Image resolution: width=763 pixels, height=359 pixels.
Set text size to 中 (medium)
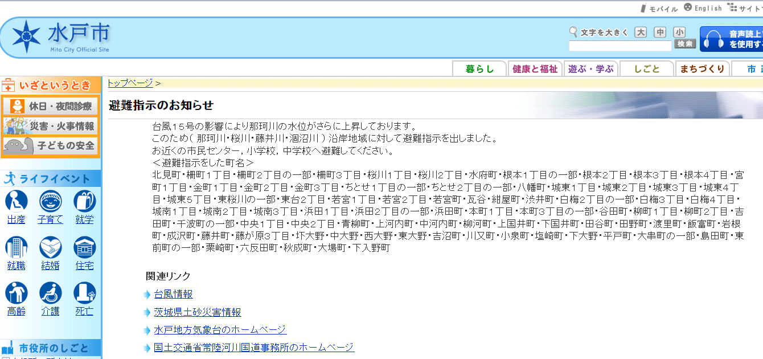click(660, 32)
